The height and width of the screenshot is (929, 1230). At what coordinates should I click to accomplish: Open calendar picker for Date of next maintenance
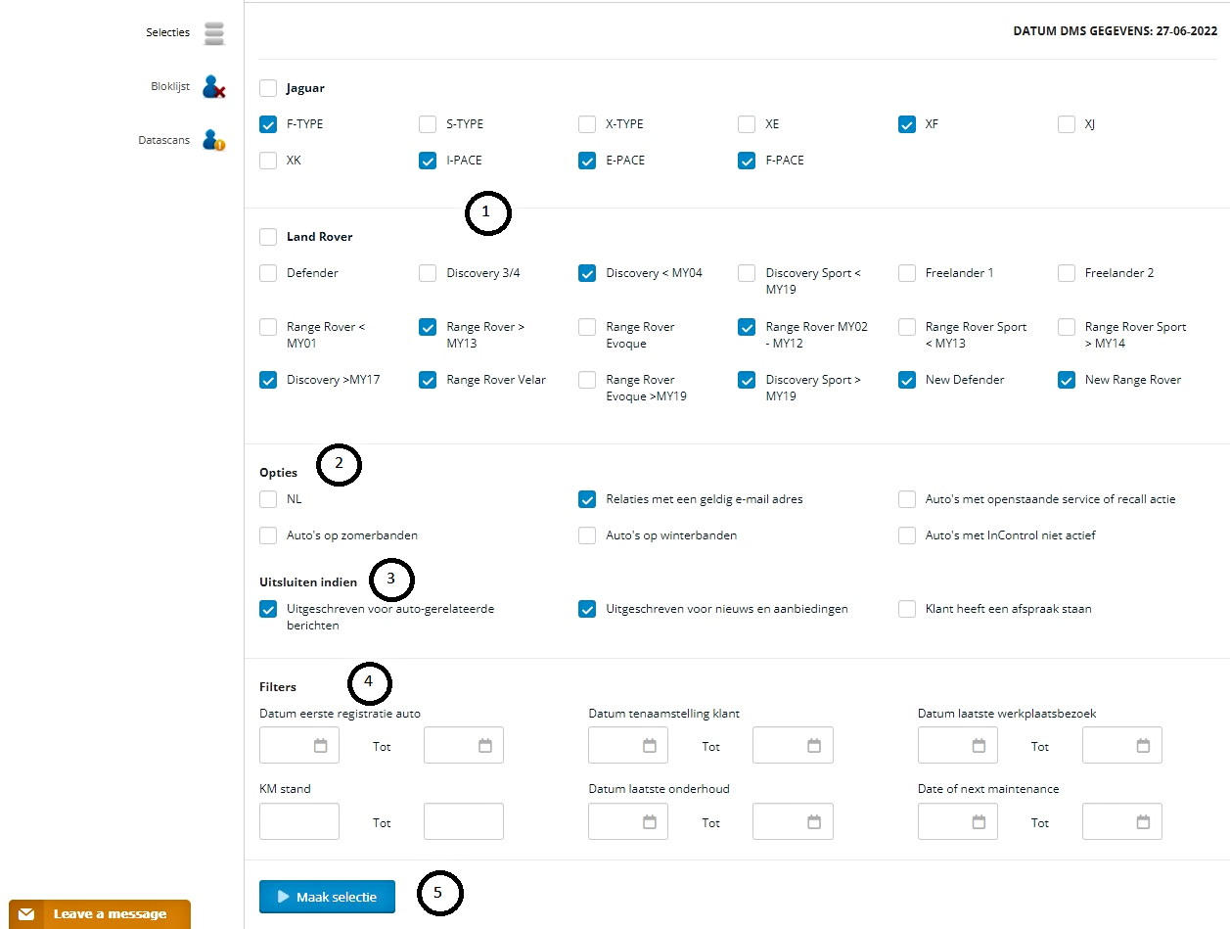980,821
